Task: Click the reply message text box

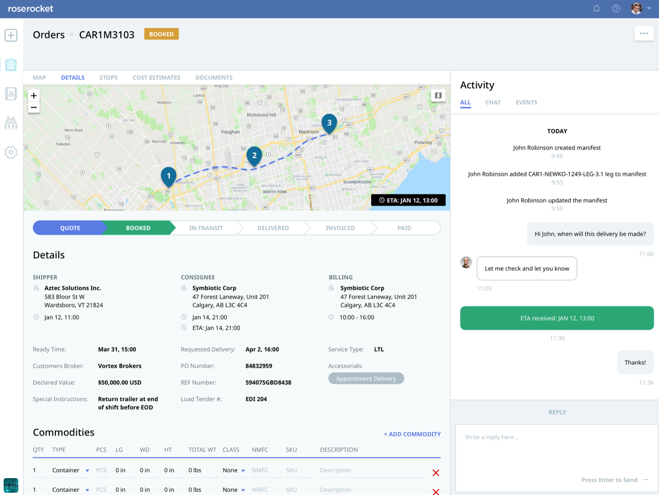Action: (x=556, y=458)
